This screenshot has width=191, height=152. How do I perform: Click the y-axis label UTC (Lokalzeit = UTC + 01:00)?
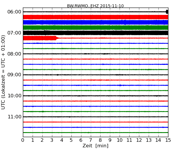[x=3, y=72]
